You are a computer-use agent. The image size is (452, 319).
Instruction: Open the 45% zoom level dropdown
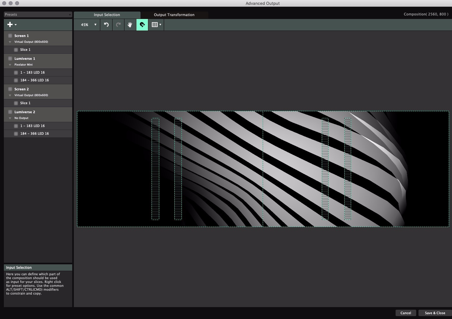click(88, 25)
